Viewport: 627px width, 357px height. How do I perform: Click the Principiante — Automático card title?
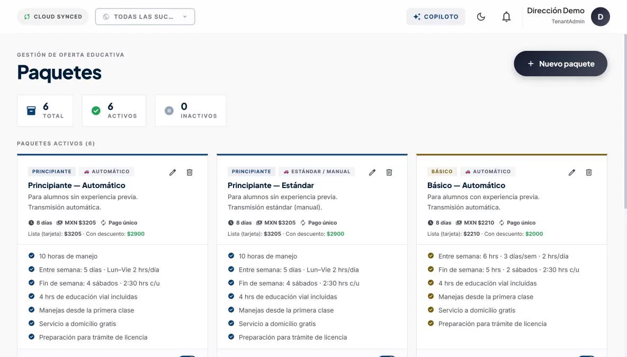(77, 185)
